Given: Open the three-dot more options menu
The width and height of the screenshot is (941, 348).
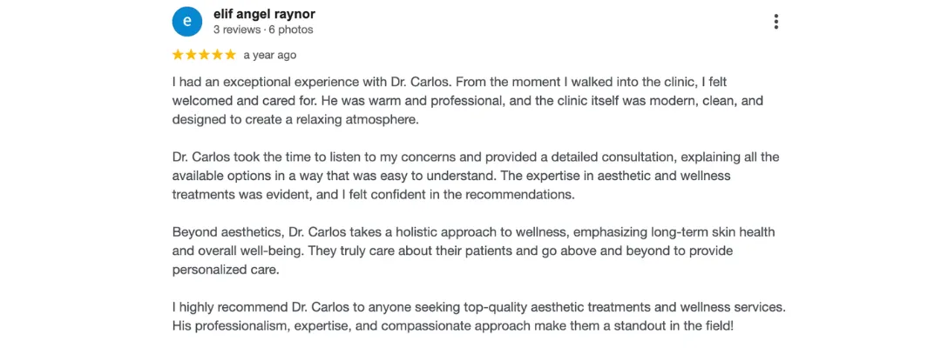Looking at the screenshot, I should 776,22.
